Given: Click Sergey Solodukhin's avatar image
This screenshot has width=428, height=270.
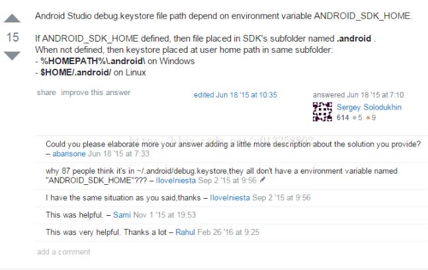Looking at the screenshot, I should pos(322,112).
